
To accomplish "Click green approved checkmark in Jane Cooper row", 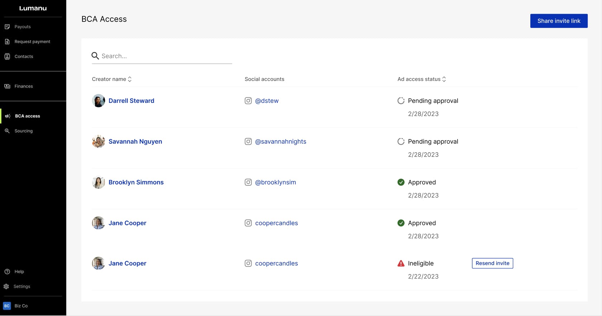I will [401, 223].
